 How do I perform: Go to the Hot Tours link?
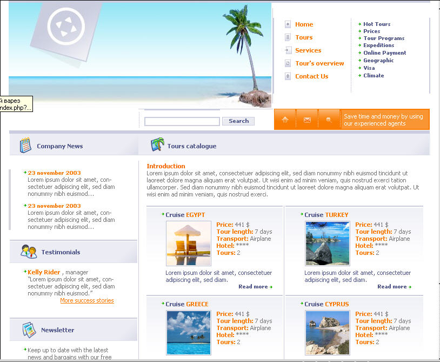[377, 24]
